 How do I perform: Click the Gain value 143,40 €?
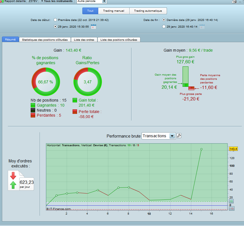click(73, 50)
